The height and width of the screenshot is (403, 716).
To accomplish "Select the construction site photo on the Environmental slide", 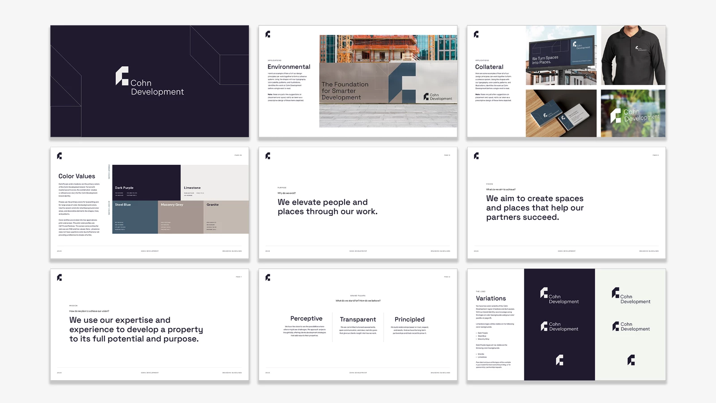I will pos(388,49).
